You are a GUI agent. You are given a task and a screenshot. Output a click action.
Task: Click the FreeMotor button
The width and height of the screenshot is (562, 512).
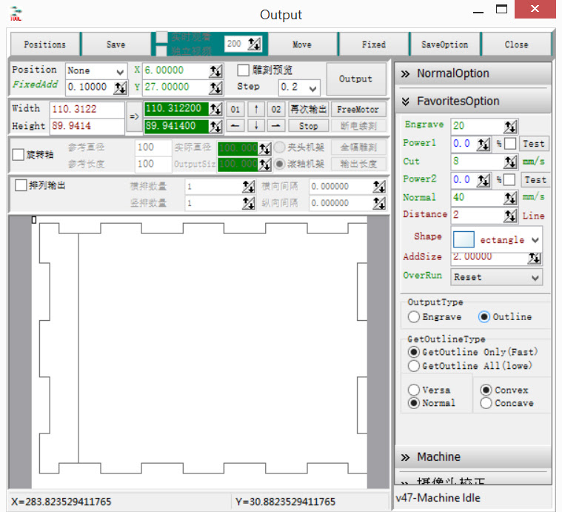pyautogui.click(x=358, y=109)
